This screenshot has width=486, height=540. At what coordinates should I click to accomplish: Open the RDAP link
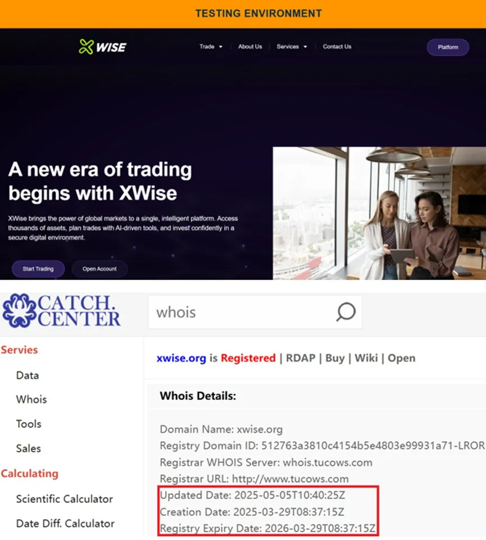tap(301, 358)
